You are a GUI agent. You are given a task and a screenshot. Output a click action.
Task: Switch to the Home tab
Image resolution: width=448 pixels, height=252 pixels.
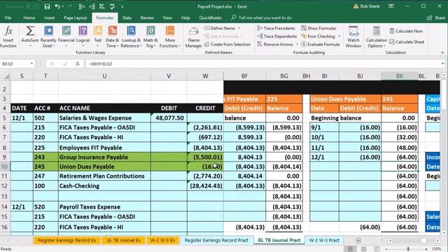click(29, 17)
